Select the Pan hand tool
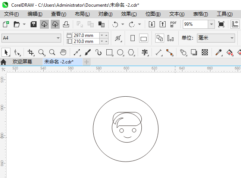241x178 pixels. point(63,52)
